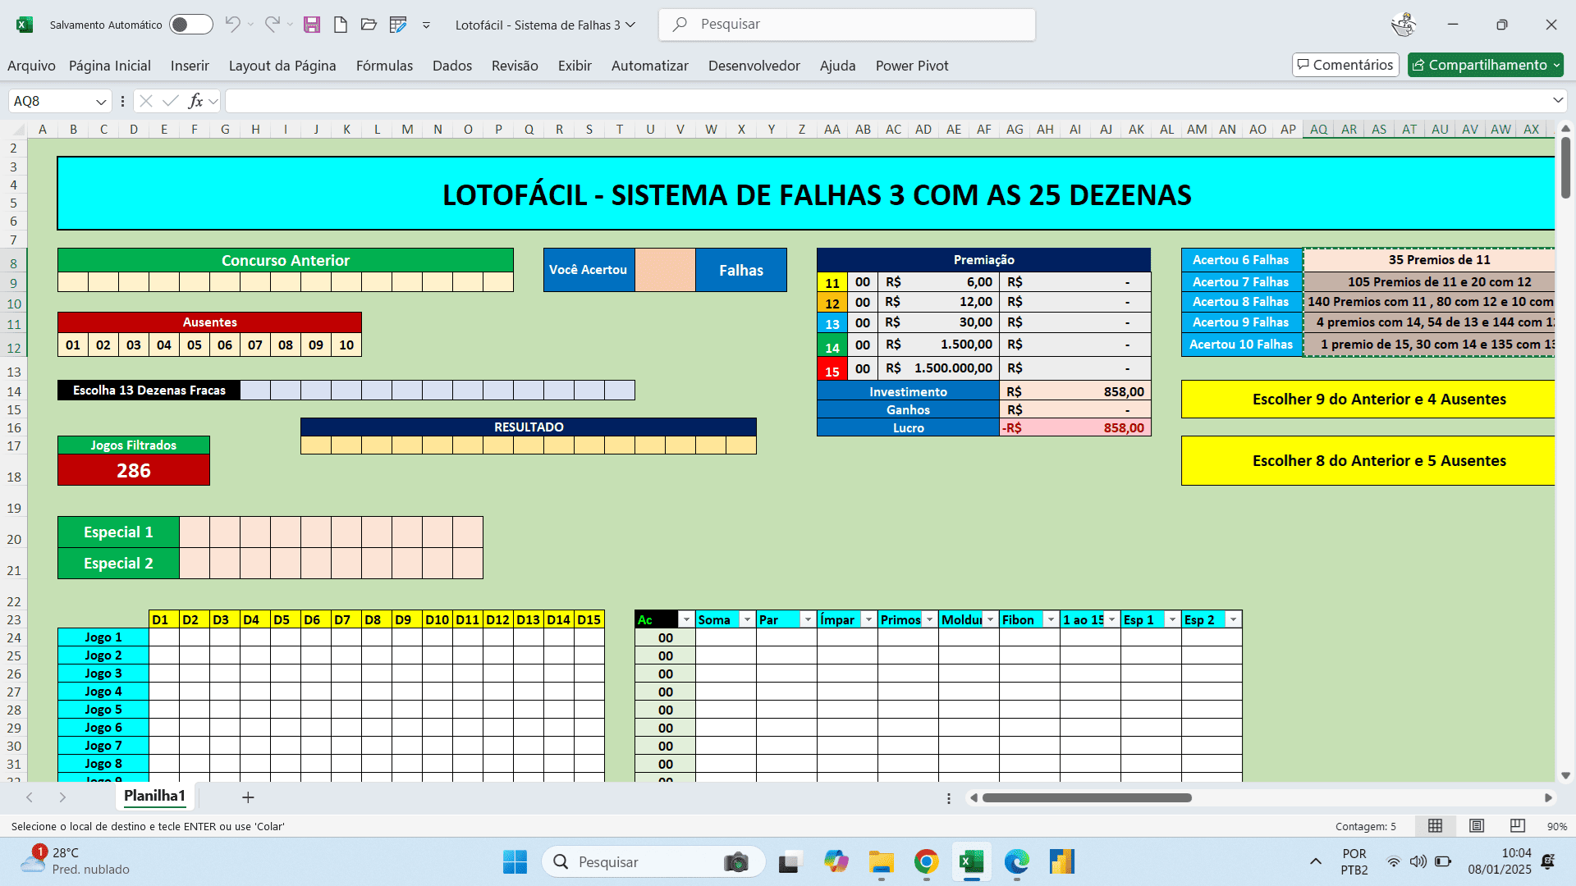This screenshot has width=1576, height=886.
Task: Click the previous sheet navigation arrow
Action: (x=30, y=797)
